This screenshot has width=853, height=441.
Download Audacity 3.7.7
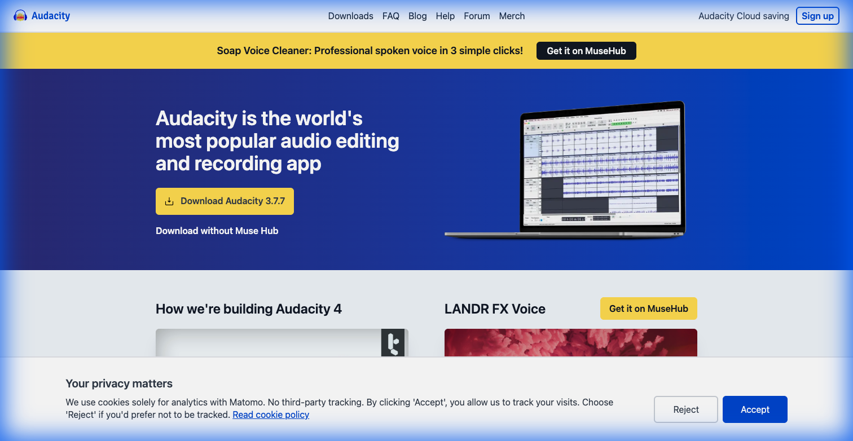225,201
